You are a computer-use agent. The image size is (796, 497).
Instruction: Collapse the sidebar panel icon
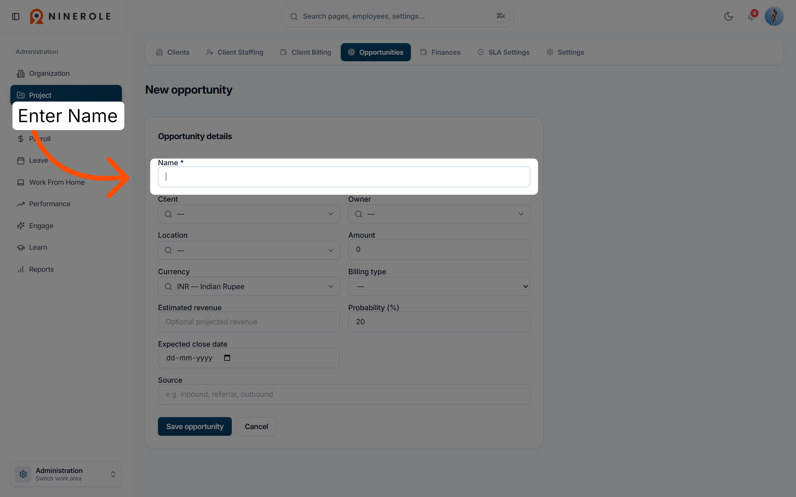[16, 17]
